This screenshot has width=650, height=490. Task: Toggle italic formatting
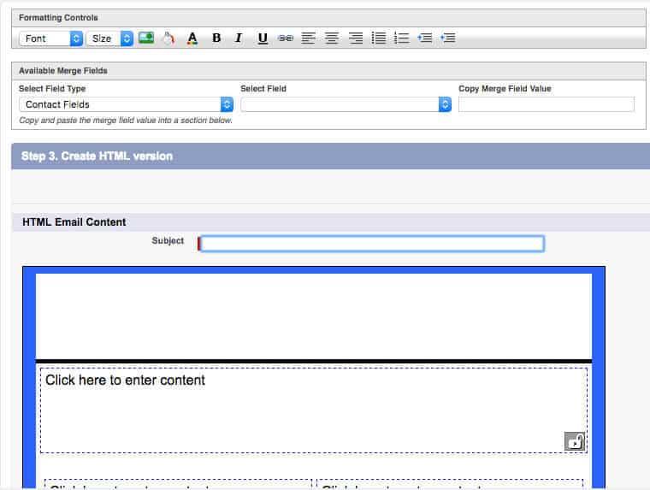pos(239,38)
